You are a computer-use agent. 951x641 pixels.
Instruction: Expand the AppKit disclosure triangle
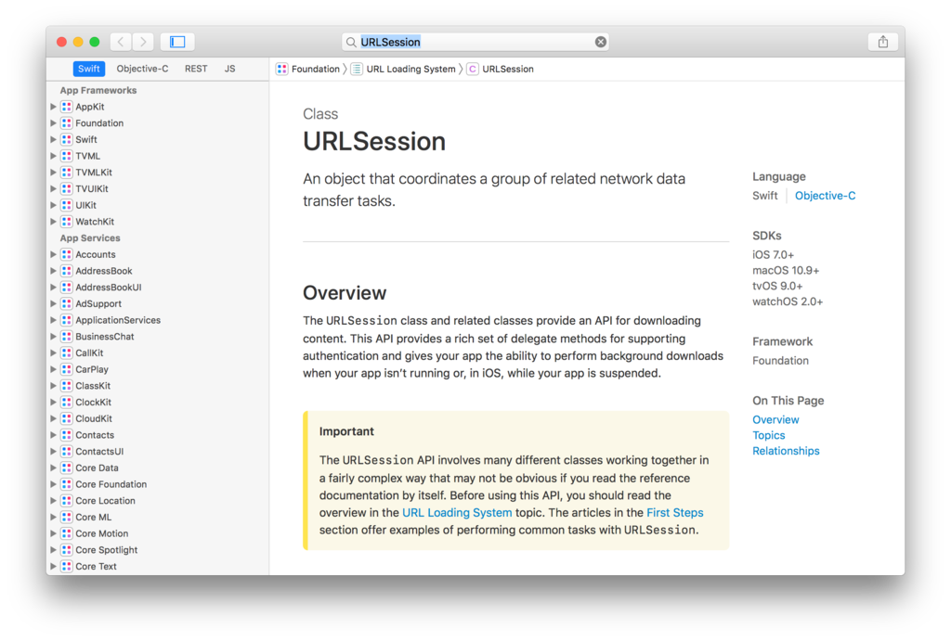[x=53, y=107]
